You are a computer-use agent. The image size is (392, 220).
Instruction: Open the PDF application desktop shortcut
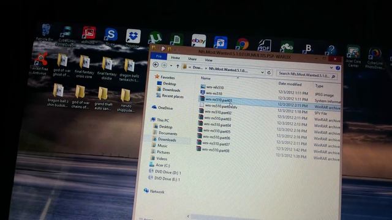[265, 45]
